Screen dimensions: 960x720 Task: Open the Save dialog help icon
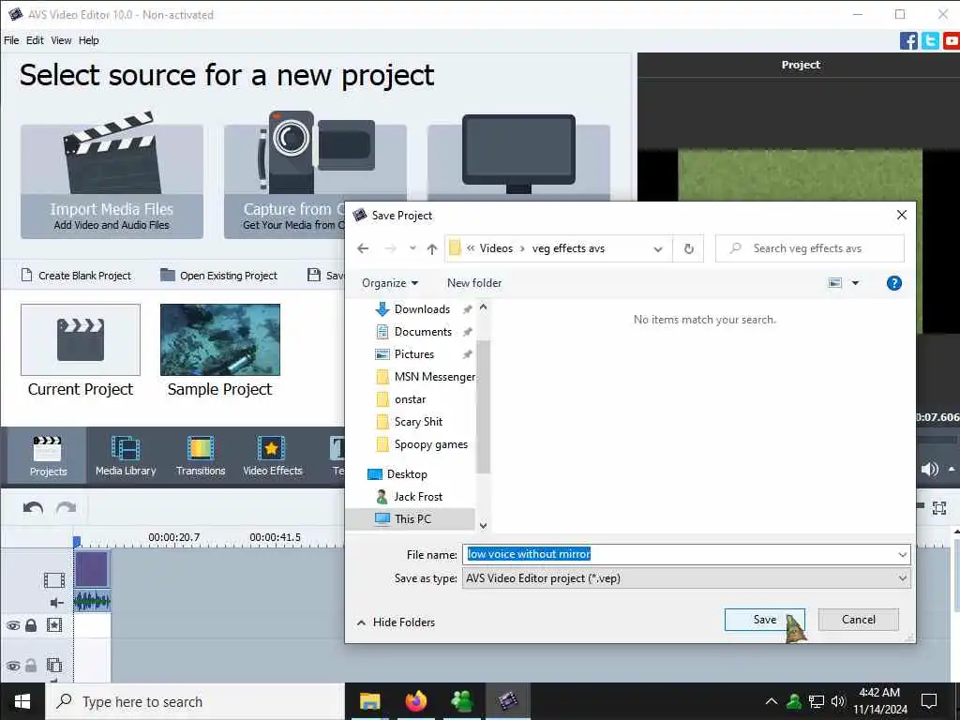(893, 283)
